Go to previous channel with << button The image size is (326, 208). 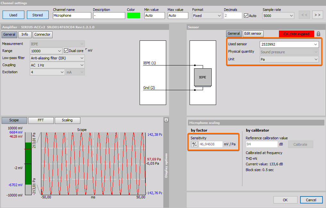(304, 15)
